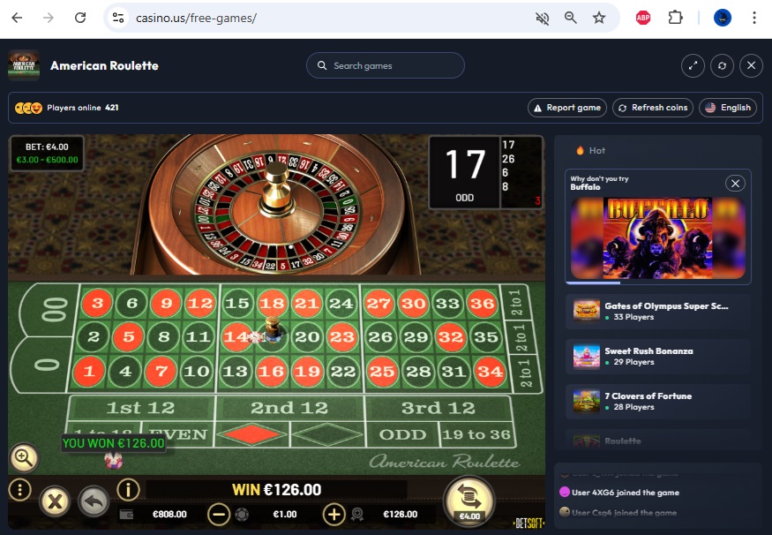
Task: Undo last bet with arrow button
Action: pyautogui.click(x=94, y=502)
